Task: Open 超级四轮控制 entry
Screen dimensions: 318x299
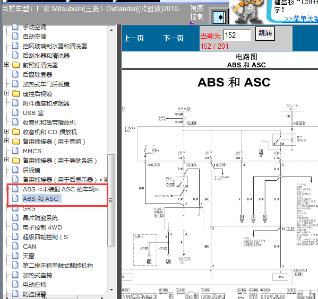Action: 45,237
